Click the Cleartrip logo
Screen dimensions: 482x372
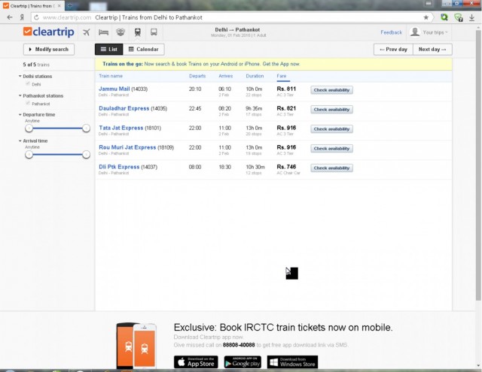(50, 32)
